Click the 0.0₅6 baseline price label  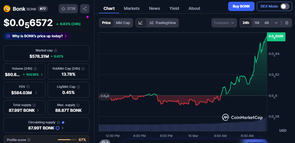104,96
